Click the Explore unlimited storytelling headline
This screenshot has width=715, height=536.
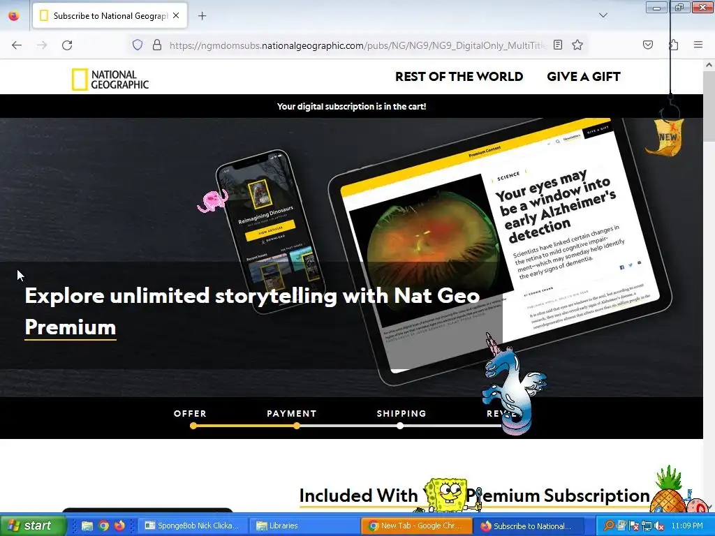(252, 311)
